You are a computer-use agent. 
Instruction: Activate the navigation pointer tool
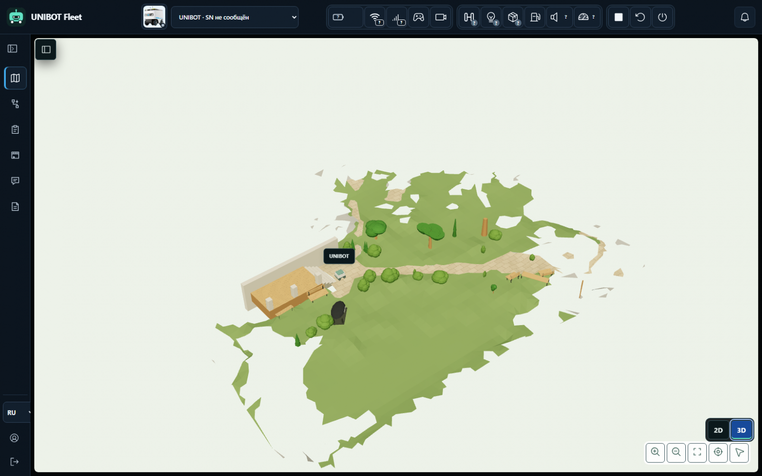[x=739, y=453]
